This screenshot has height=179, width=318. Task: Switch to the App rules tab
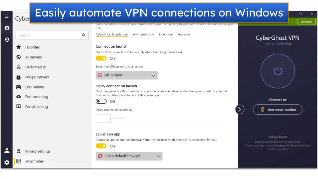pos(184,34)
